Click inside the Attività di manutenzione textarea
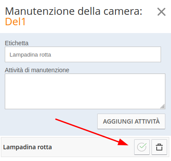 [x=85, y=91]
